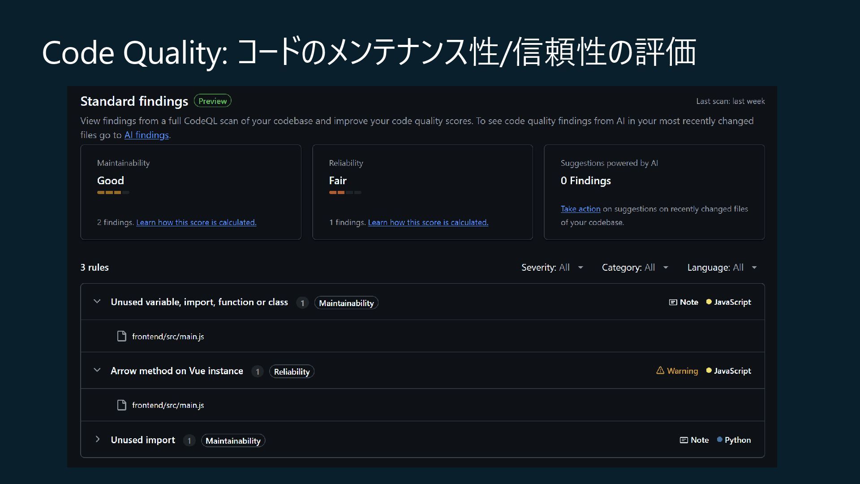
Task: Open the AI findings link
Action: [x=146, y=135]
